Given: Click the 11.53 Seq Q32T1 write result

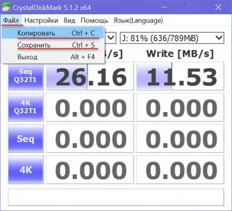Looking at the screenshot, I should pyautogui.click(x=180, y=76).
